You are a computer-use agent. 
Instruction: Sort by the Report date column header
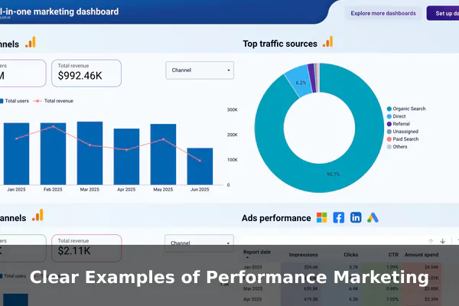pos(257,252)
